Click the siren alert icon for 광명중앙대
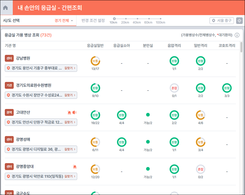This screenshot has width=245, height=195. point(75,167)
